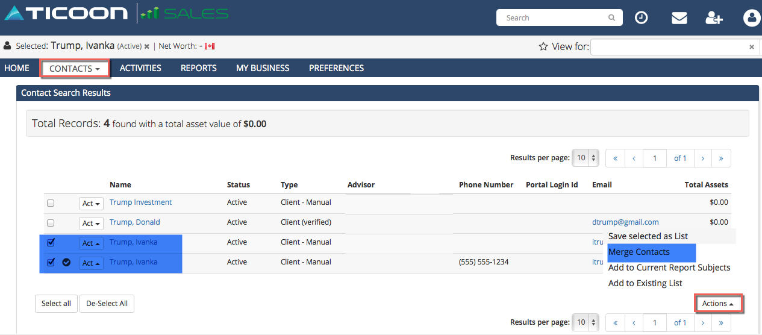The image size is (762, 335).
Task: Open Trump, Ivanka link beside phone number
Action: [x=134, y=262]
